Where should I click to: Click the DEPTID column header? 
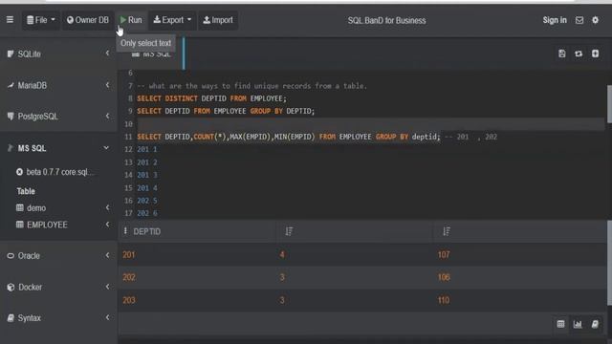(x=146, y=231)
